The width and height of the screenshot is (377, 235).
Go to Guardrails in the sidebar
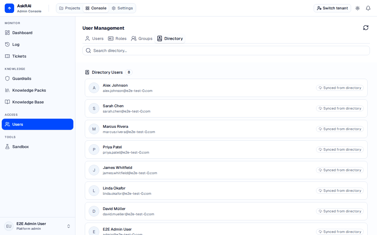37,78
